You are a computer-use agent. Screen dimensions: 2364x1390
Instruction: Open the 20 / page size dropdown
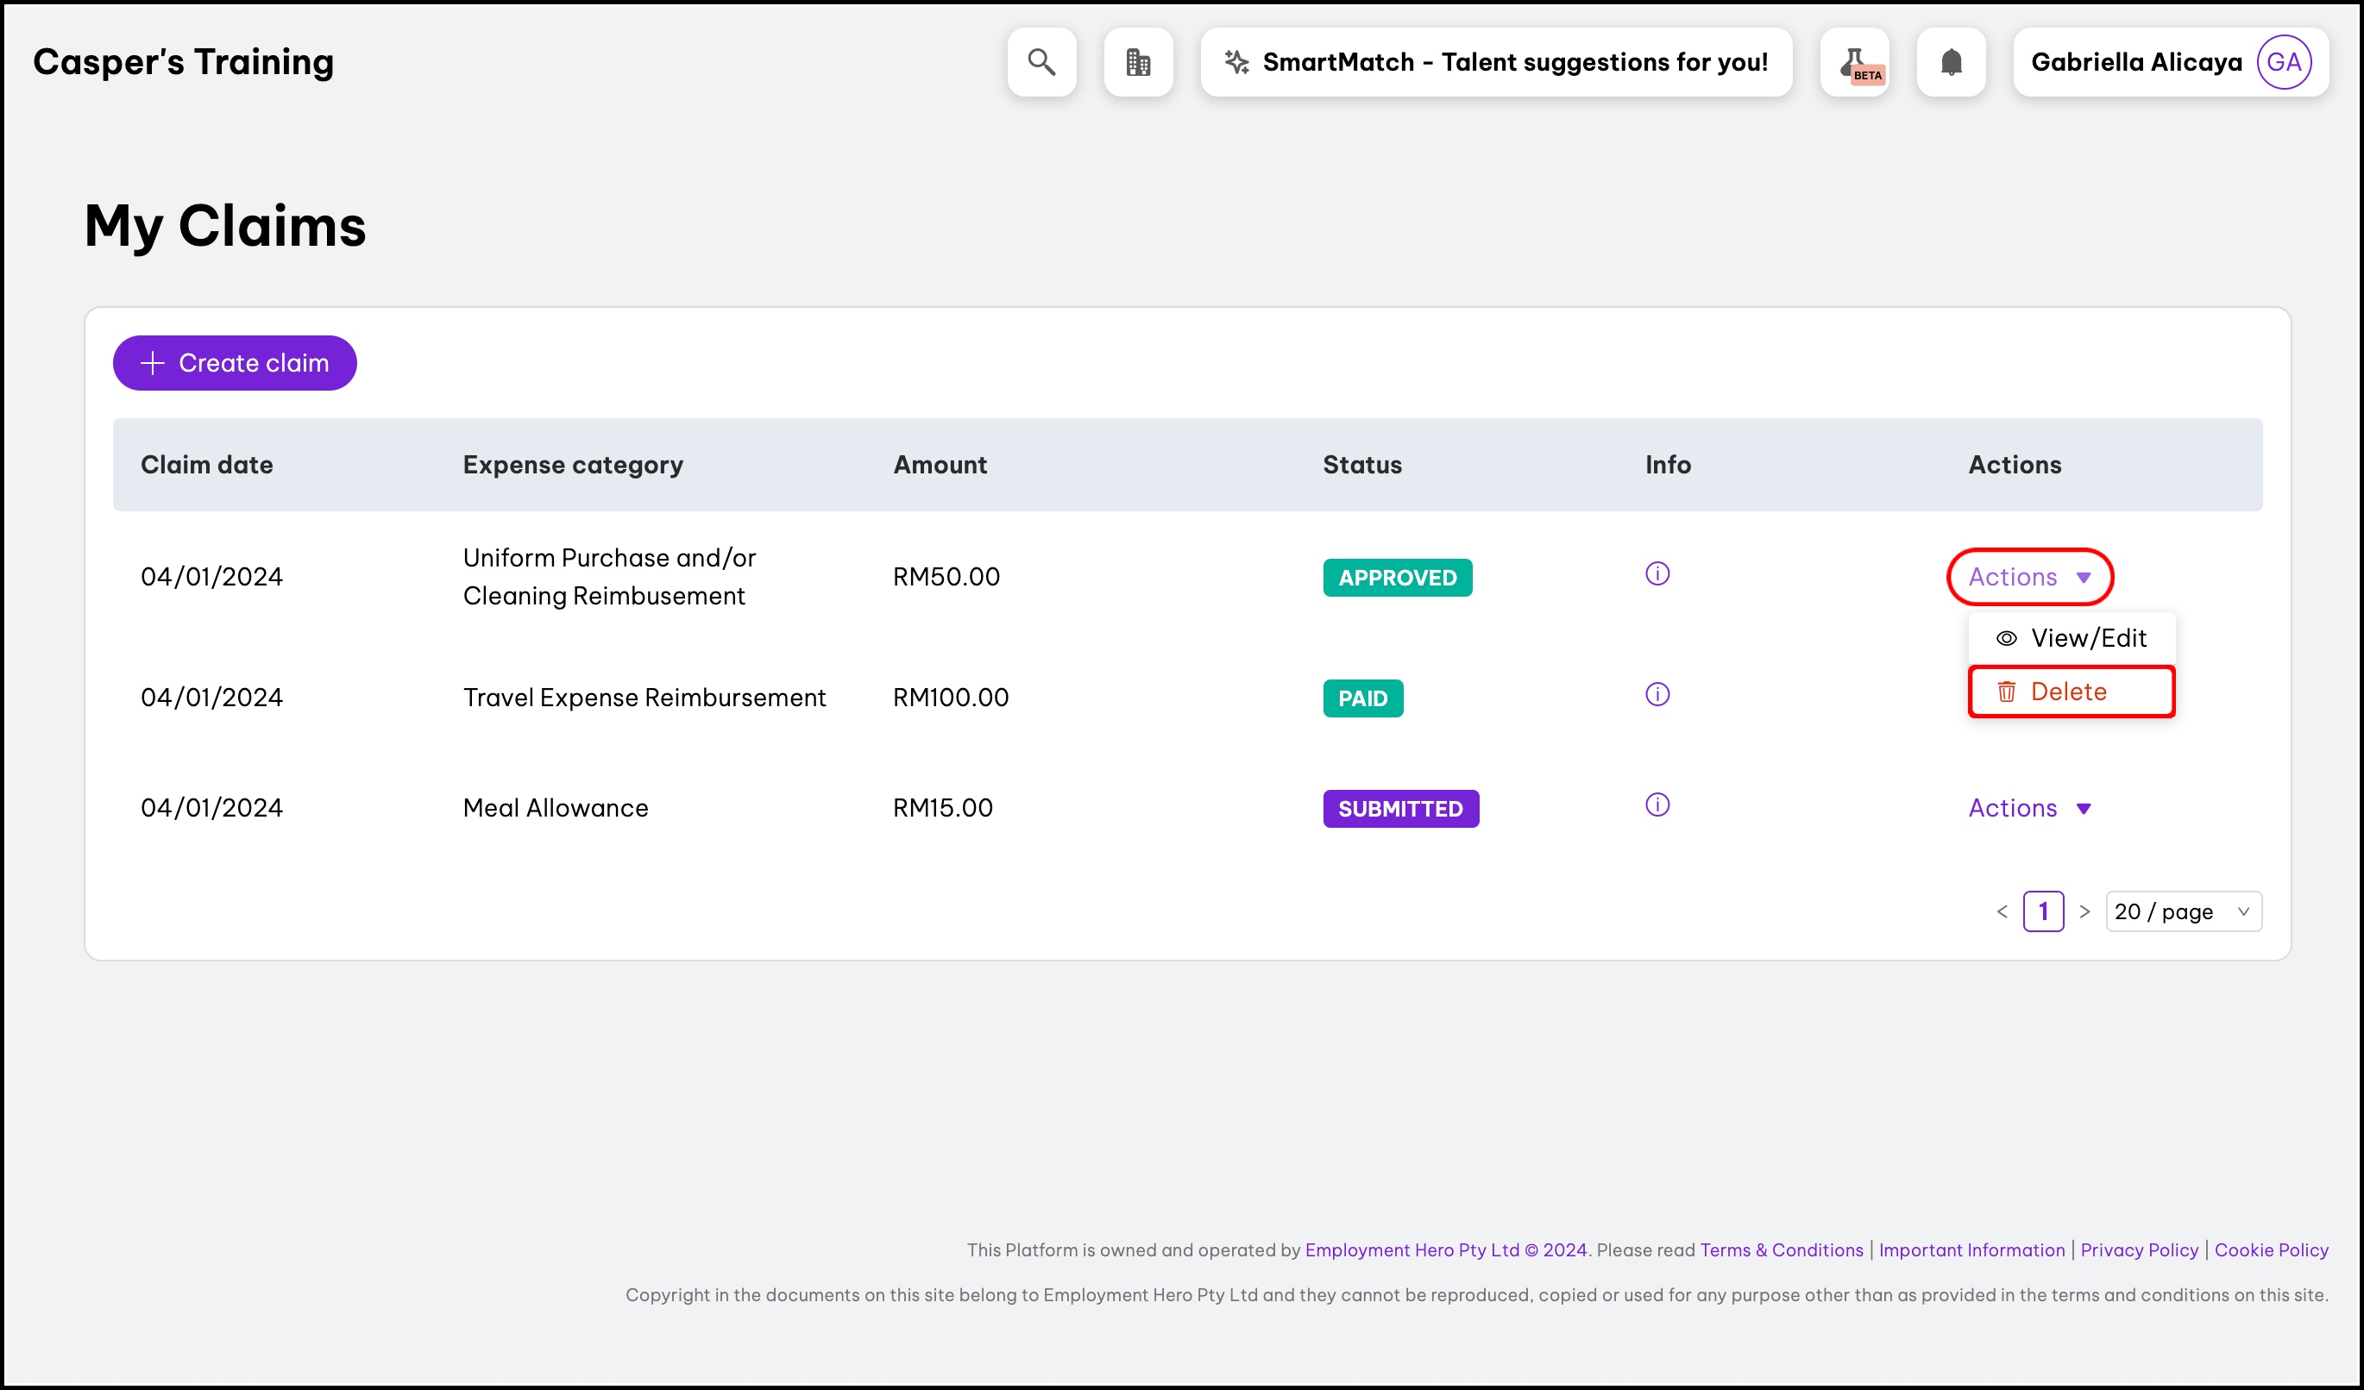pos(2184,912)
